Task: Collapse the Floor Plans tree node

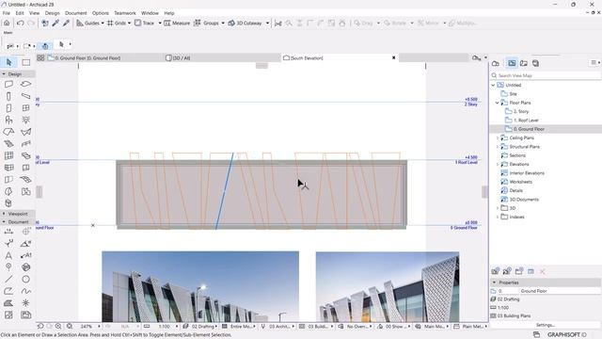Action: pyautogui.click(x=498, y=103)
